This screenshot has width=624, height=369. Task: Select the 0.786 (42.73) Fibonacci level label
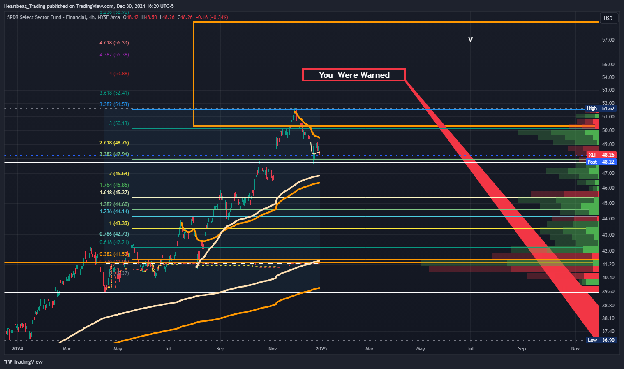tap(114, 234)
